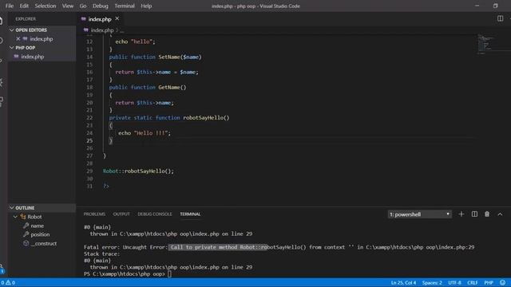Switch to the Terminal panel tab

coord(190,214)
